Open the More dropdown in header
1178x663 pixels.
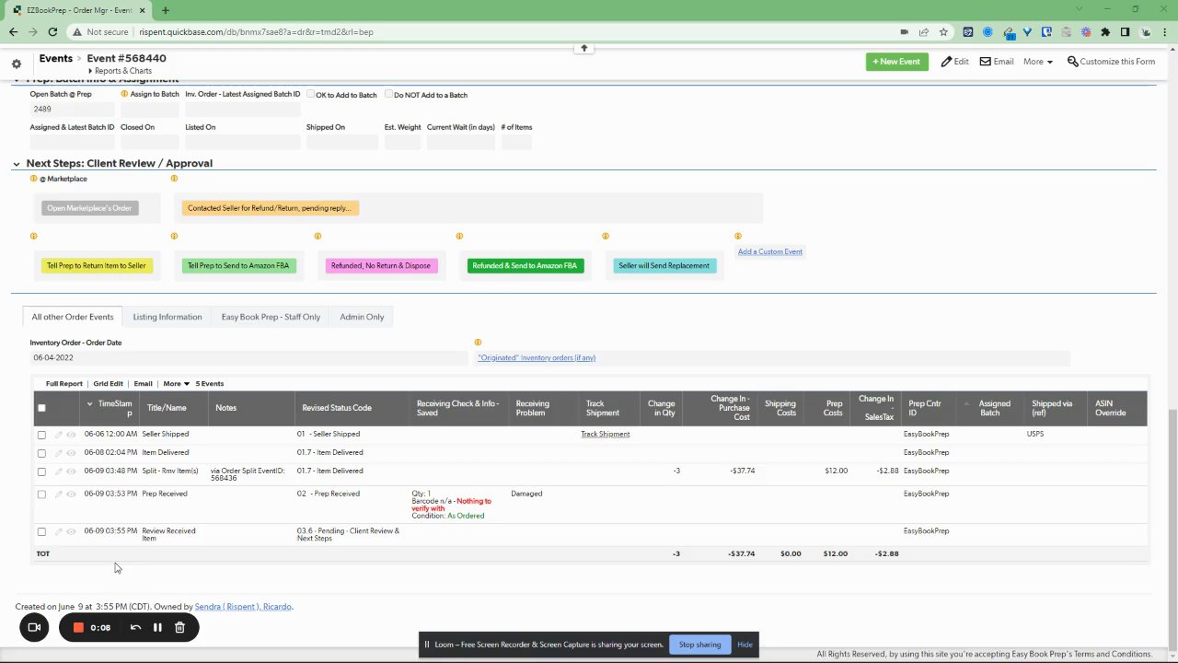click(x=1038, y=62)
